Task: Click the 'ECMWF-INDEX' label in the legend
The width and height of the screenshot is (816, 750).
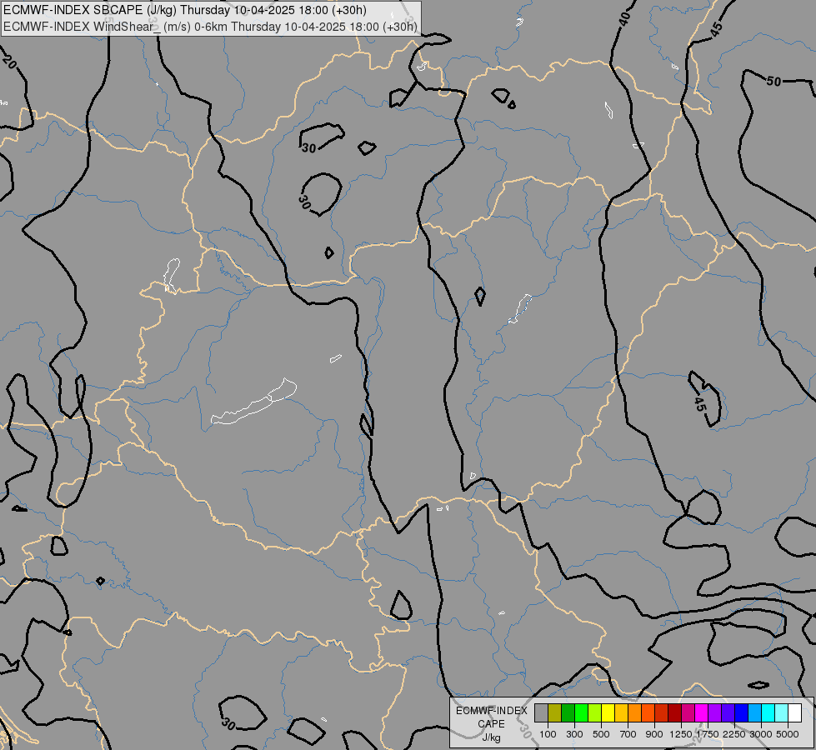Action: 491,711
